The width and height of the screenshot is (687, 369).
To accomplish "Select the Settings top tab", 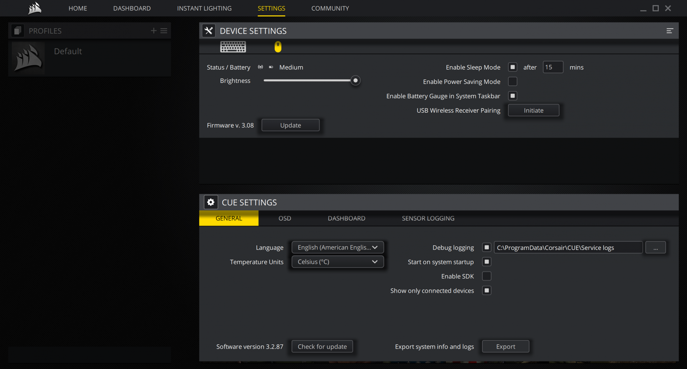I will pyautogui.click(x=272, y=8).
